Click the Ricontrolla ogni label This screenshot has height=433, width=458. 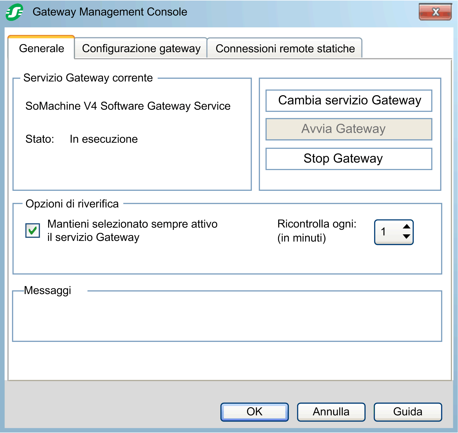(x=317, y=231)
